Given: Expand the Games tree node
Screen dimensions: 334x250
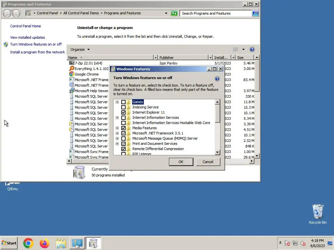Looking at the screenshot, I should coord(117,102).
